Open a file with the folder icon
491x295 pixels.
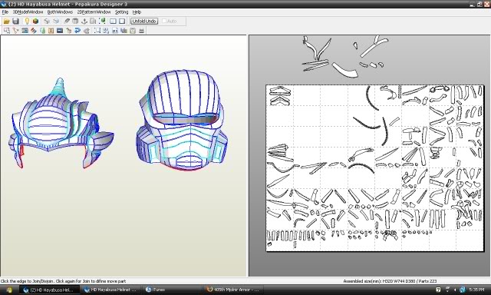[7, 21]
